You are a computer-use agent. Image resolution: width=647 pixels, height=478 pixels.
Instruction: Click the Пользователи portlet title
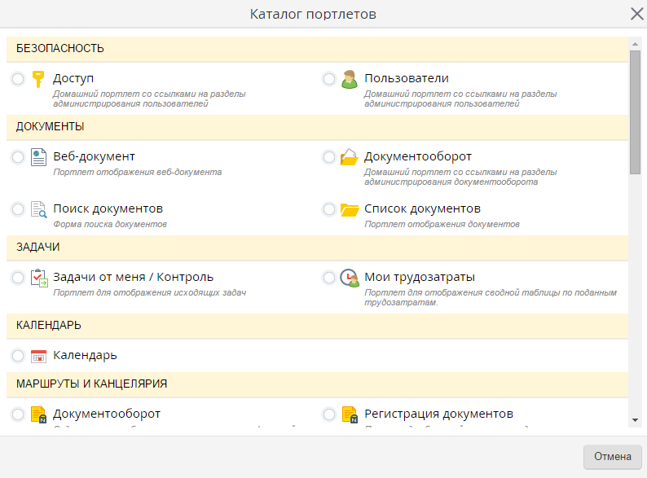coord(406,78)
